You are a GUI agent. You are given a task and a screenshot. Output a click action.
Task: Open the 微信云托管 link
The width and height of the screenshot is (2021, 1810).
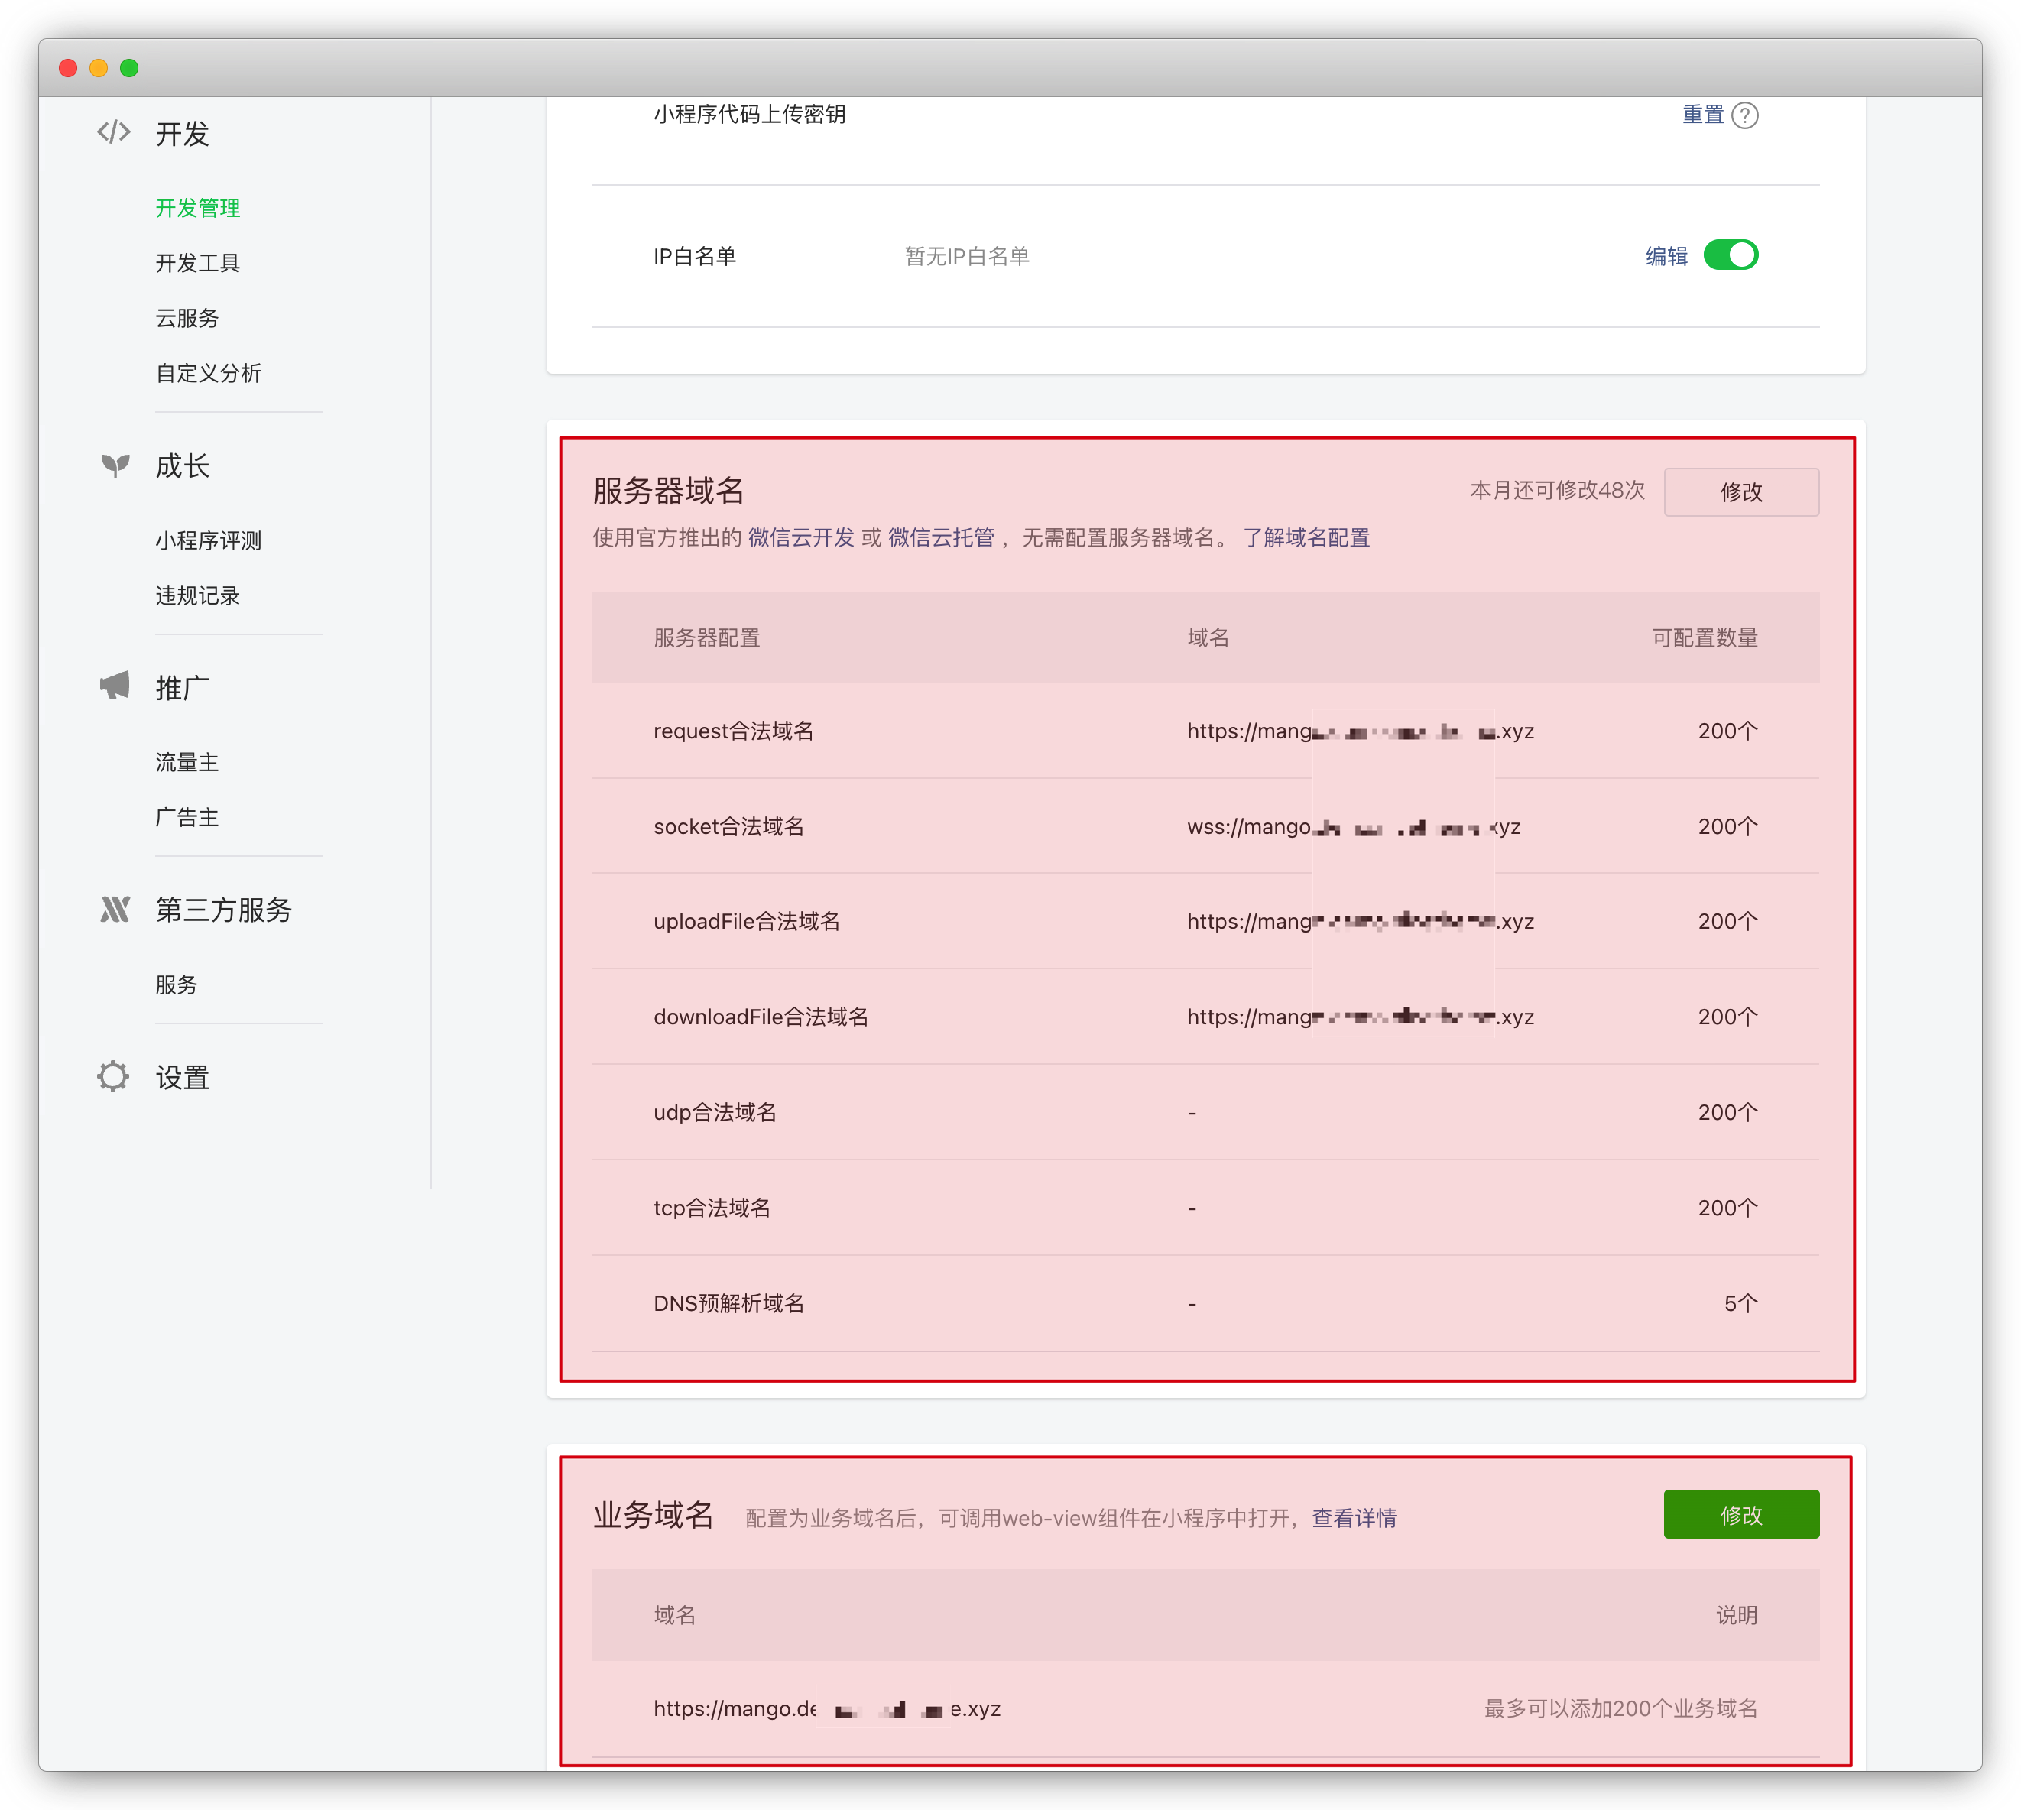(x=941, y=538)
